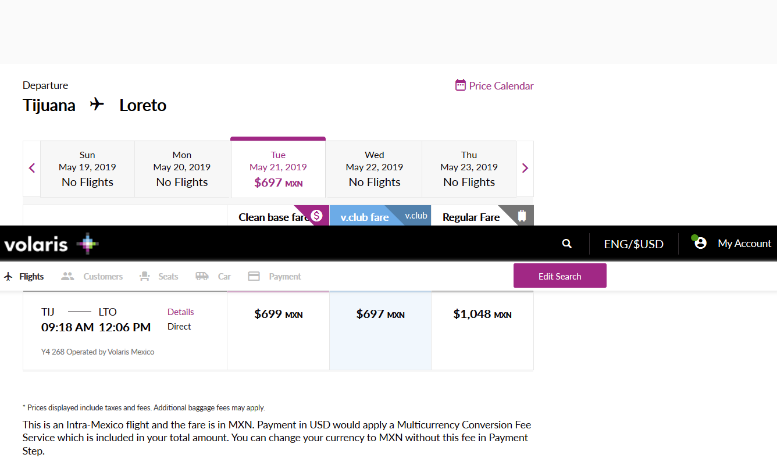Click the My Account profile icon
Screen dimensions: 777x465
pos(700,243)
